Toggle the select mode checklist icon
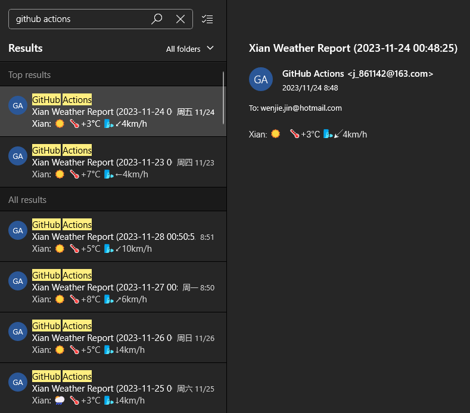 coord(207,19)
